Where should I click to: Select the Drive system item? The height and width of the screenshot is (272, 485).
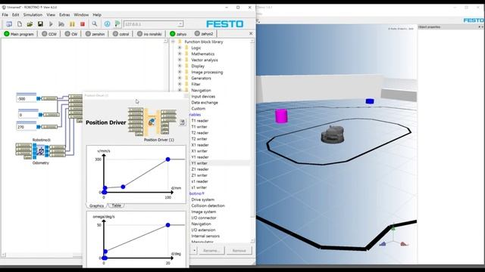[203, 199]
